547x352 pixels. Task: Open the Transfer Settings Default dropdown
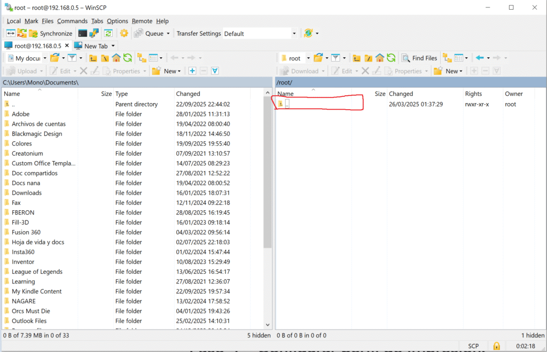(260, 33)
